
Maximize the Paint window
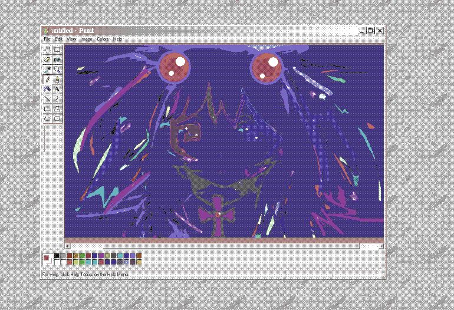(370, 31)
